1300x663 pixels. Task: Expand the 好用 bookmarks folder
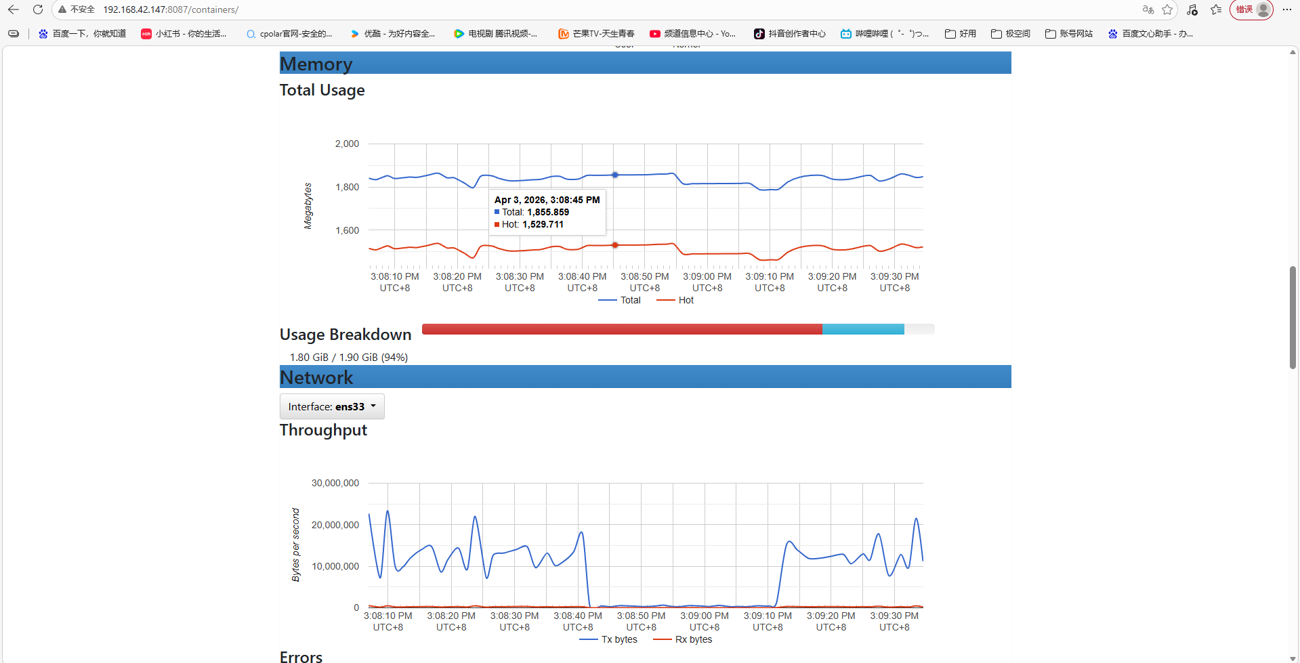961,34
